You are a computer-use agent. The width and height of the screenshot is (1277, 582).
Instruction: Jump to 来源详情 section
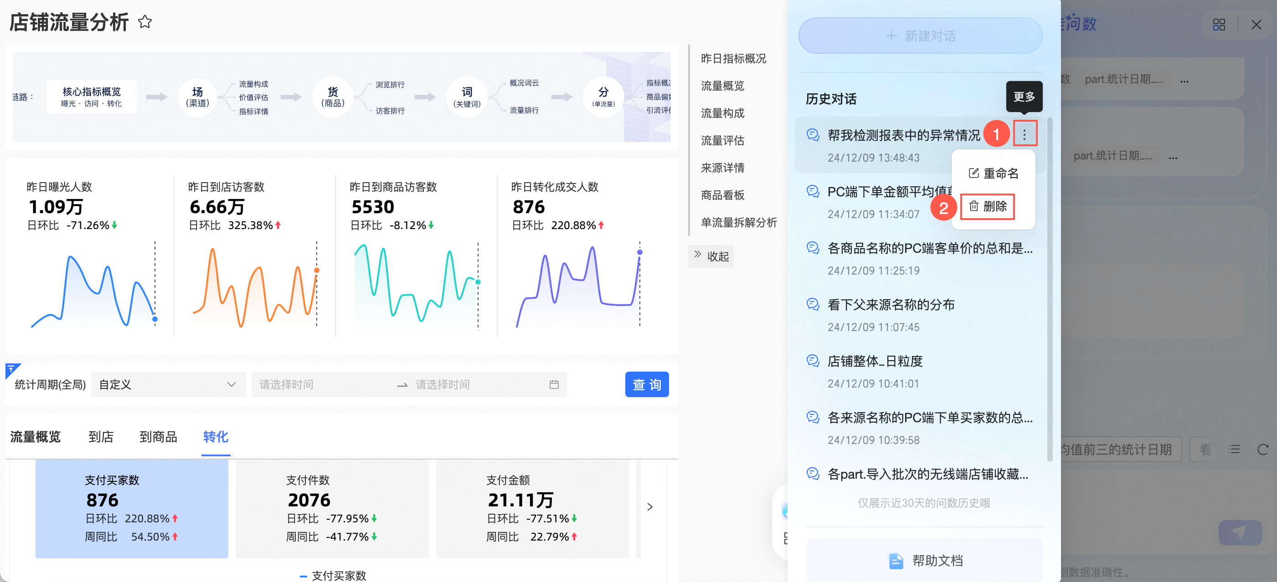pyautogui.click(x=722, y=168)
